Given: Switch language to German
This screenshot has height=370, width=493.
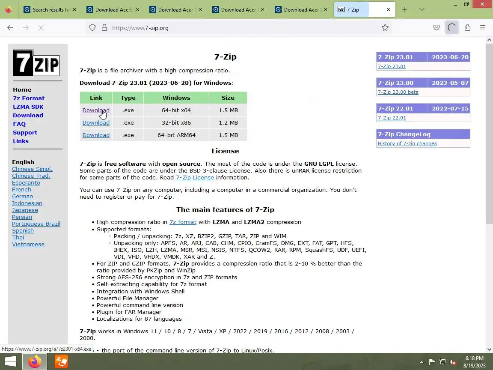Looking at the screenshot, I should click(x=22, y=196).
